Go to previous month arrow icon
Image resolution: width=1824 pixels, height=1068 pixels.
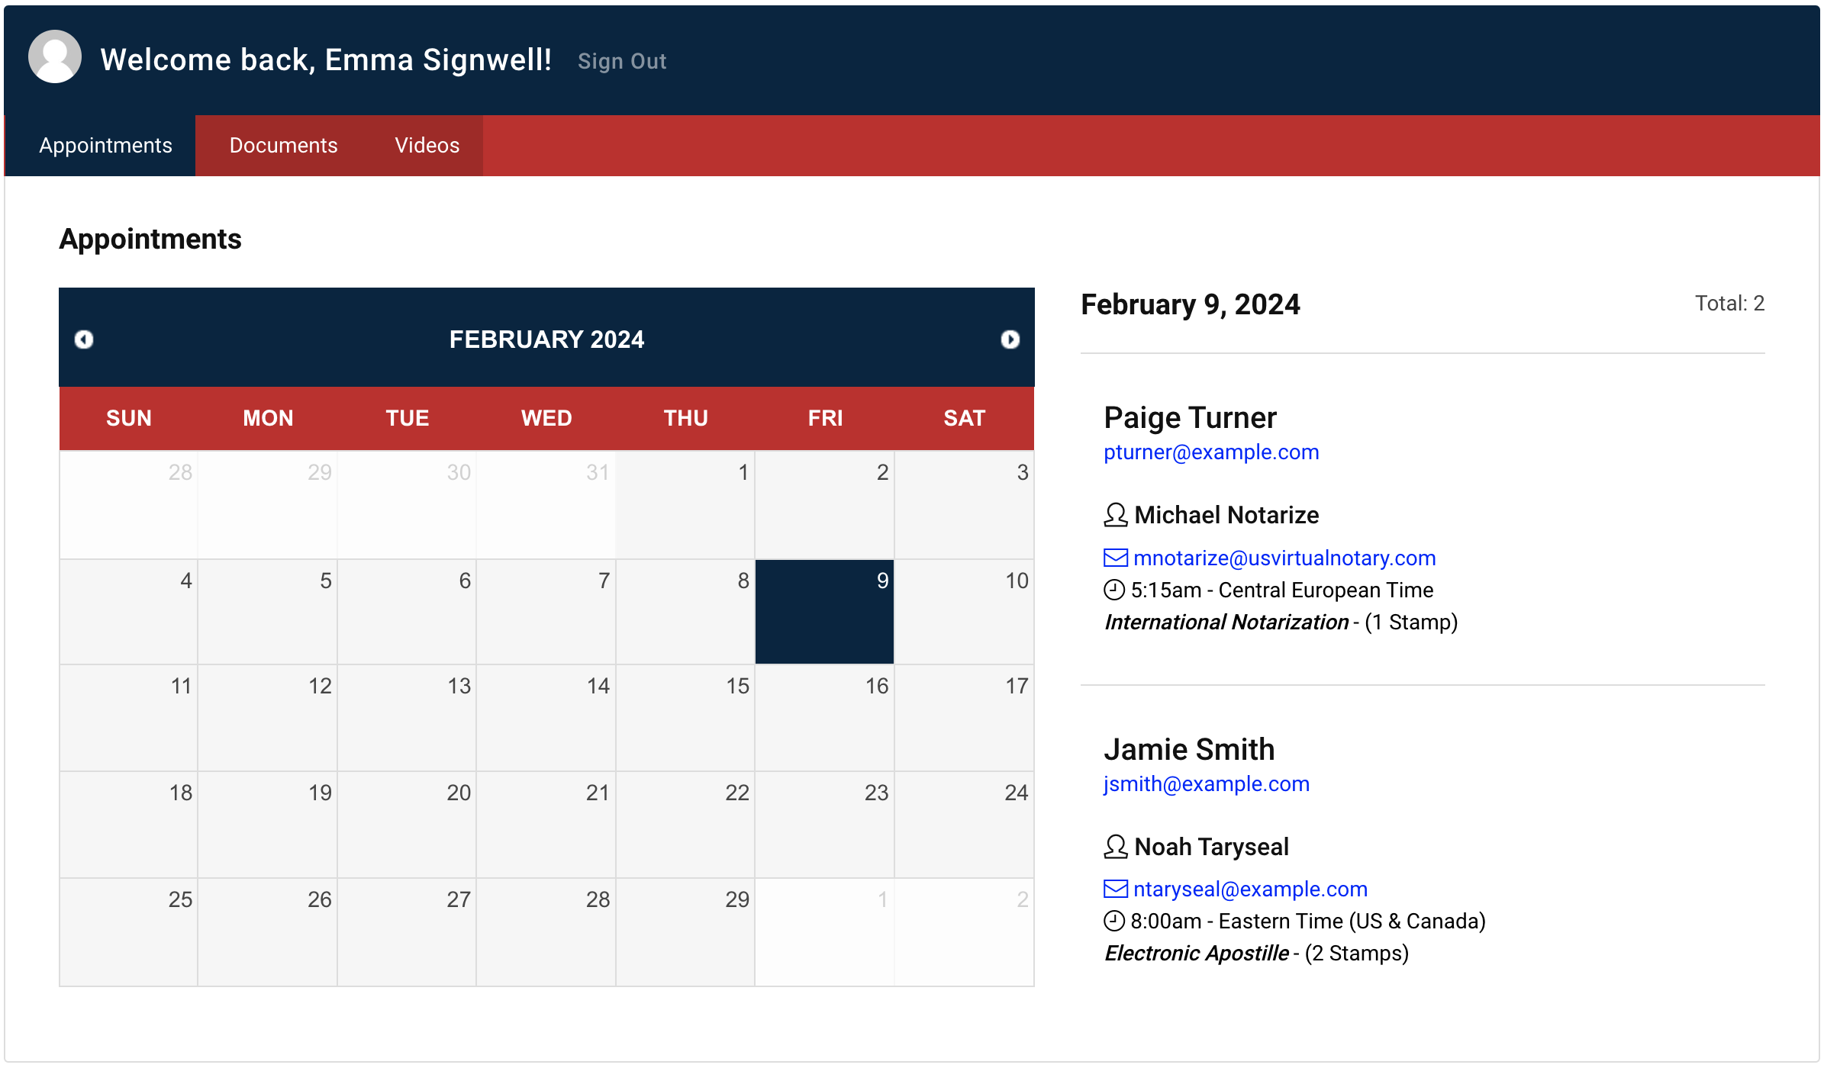84,339
